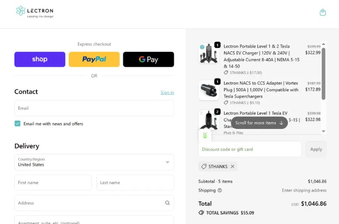Image resolution: width=339 pixels, height=224 pixels.
Task: Click the Lectron NACS to CCS Adapter title
Action: [261, 90]
